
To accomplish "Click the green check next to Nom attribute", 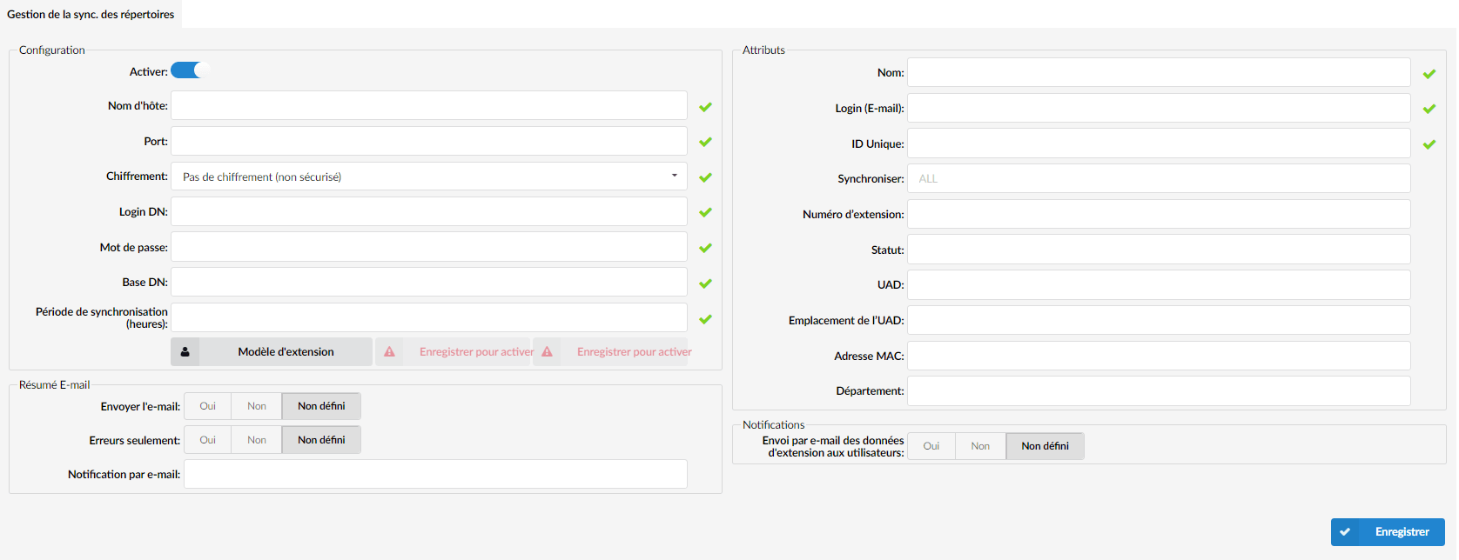I will (x=1429, y=74).
